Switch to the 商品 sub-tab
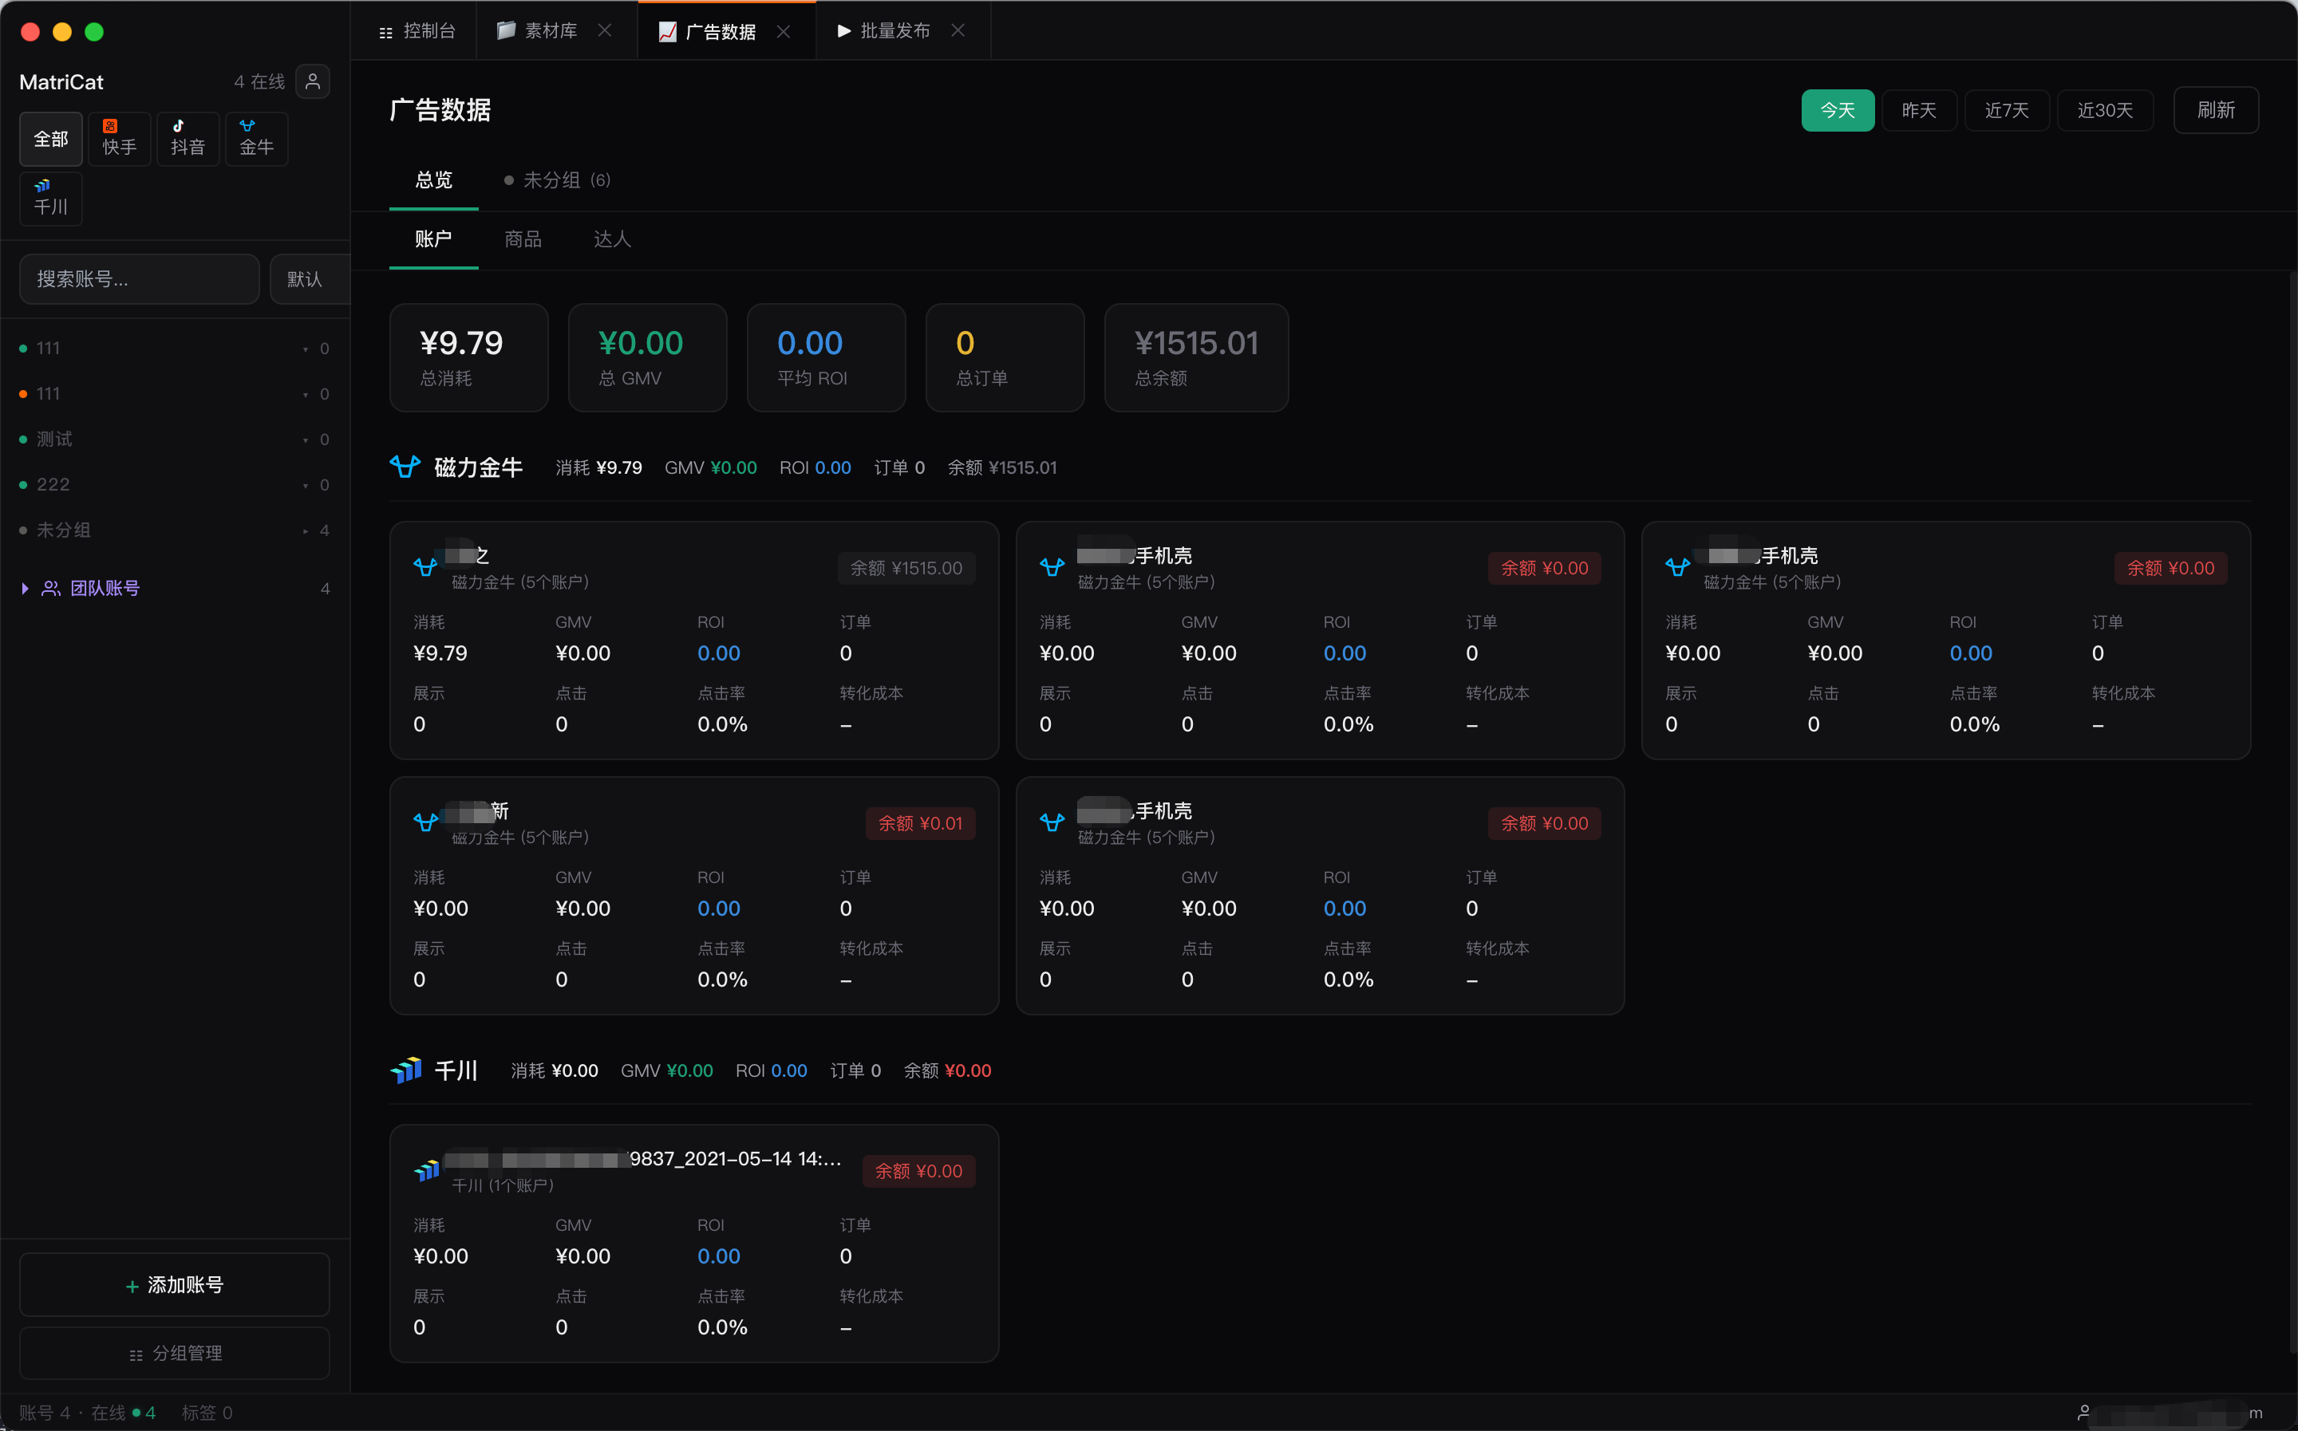 click(523, 238)
